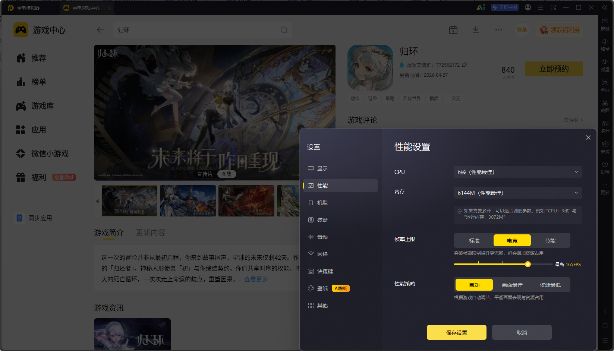
Task: Switch to the 雷电模拟器 window tab
Action: pos(28,8)
